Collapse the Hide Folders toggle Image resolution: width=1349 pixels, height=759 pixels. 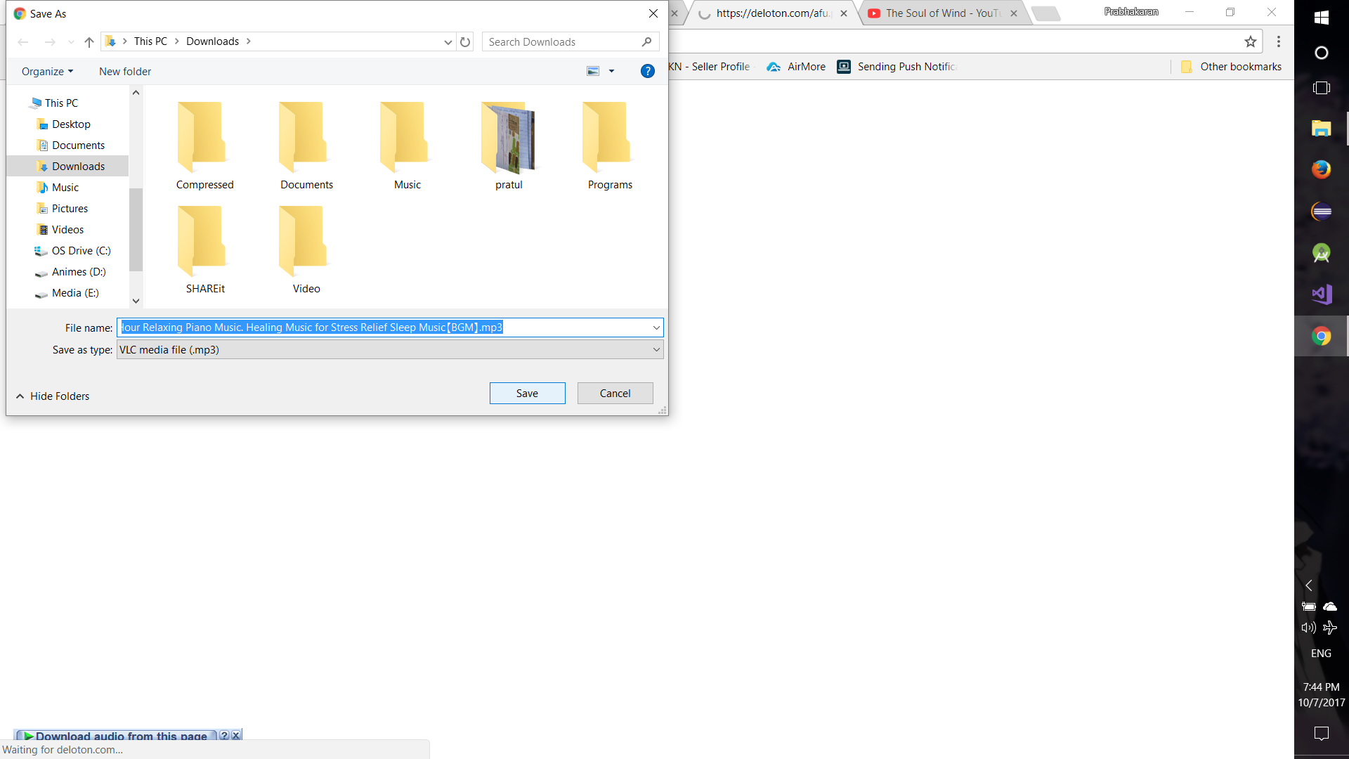(x=53, y=396)
